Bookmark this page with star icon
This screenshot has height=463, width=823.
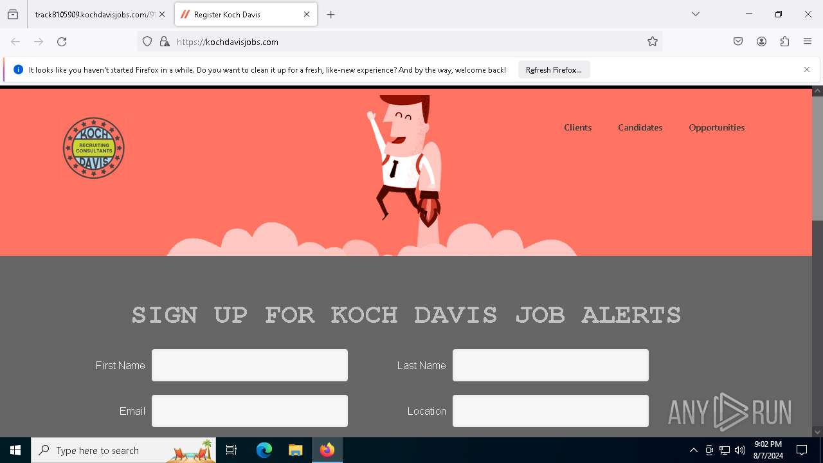pyautogui.click(x=653, y=42)
